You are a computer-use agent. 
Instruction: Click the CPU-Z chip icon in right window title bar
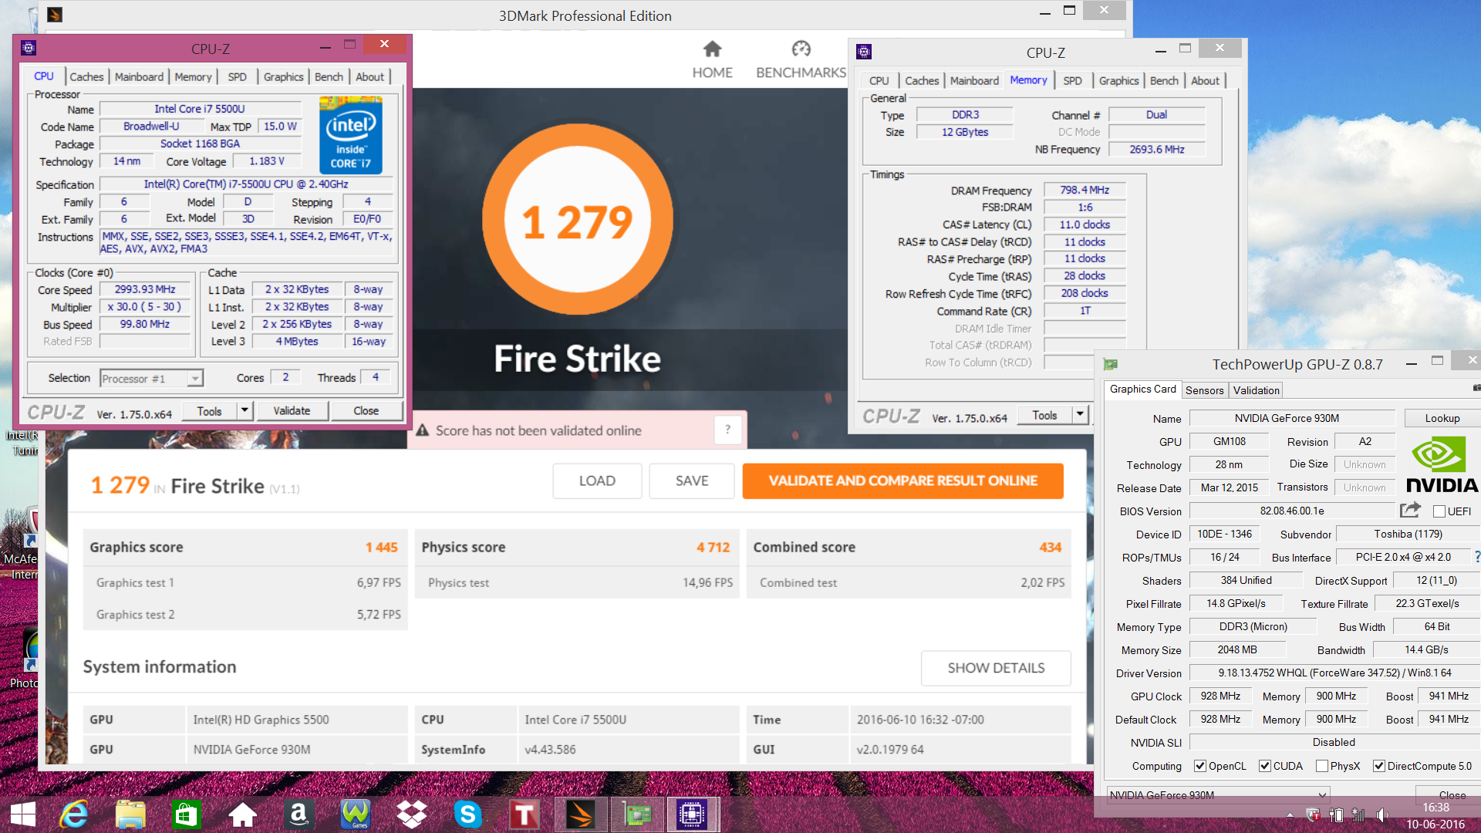coord(864,52)
